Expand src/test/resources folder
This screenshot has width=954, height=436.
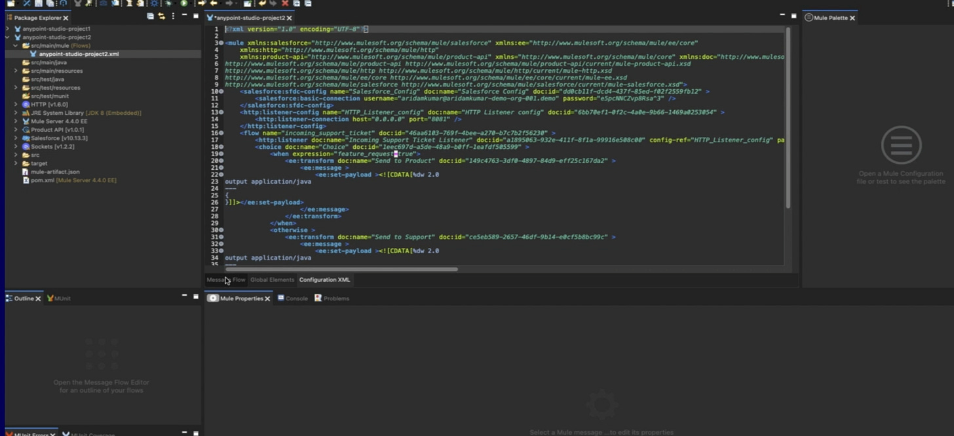[x=16, y=88]
